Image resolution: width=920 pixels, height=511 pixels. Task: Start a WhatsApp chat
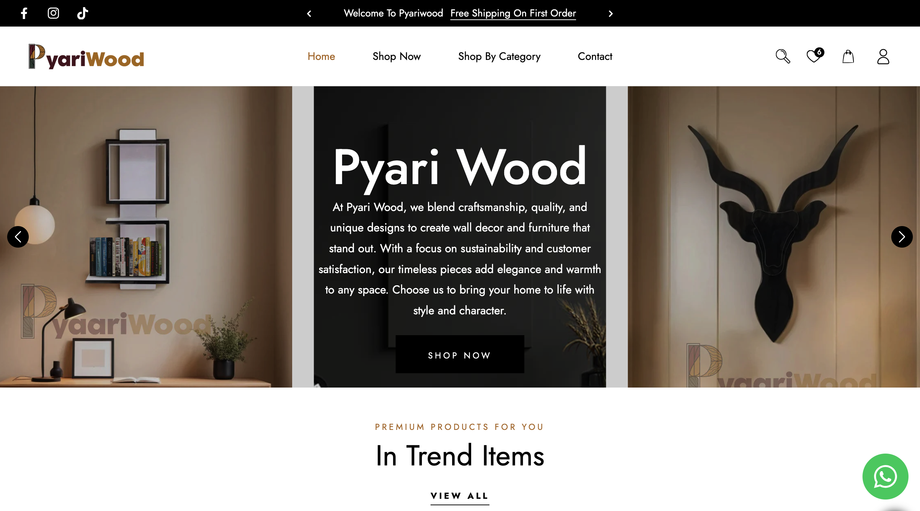[885, 476]
